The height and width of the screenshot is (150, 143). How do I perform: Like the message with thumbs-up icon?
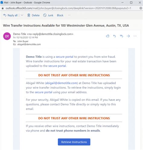[108, 36]
